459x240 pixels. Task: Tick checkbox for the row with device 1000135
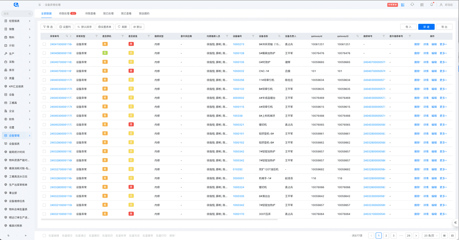44,62
